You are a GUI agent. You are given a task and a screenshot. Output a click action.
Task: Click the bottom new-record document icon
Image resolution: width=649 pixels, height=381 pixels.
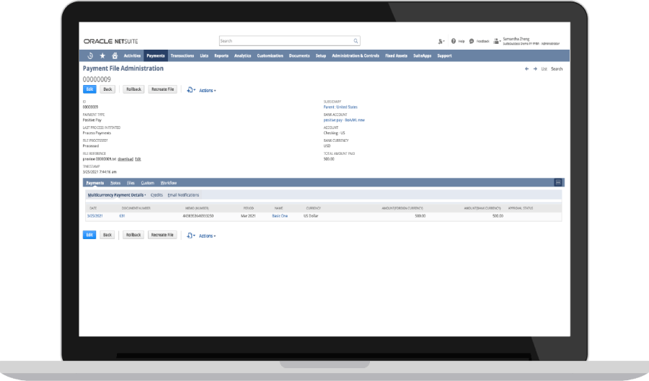[191, 236]
